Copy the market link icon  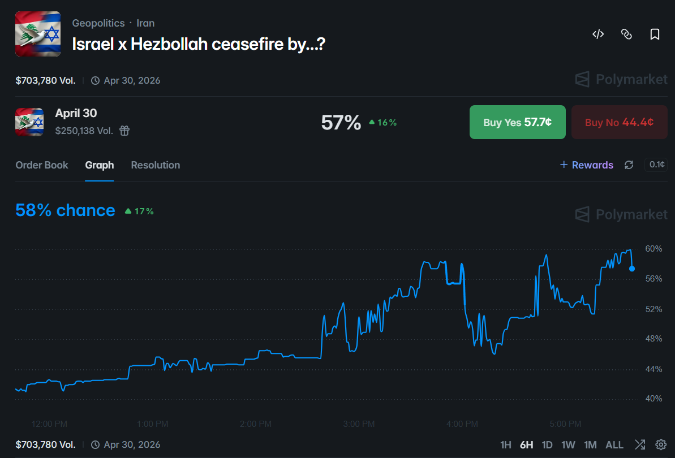click(626, 34)
